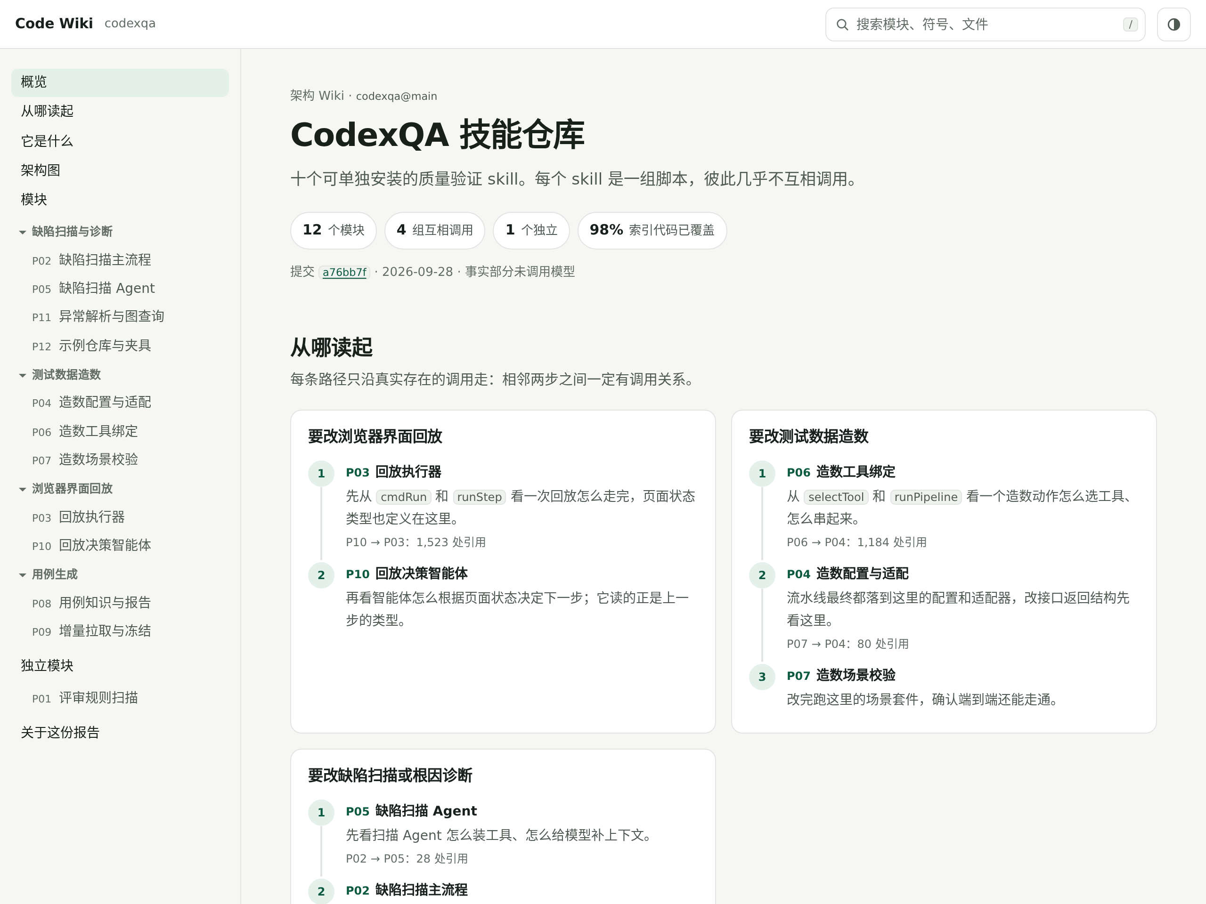Open P10 回放决策智能体 card step link
The width and height of the screenshot is (1206, 904).
[407, 574]
